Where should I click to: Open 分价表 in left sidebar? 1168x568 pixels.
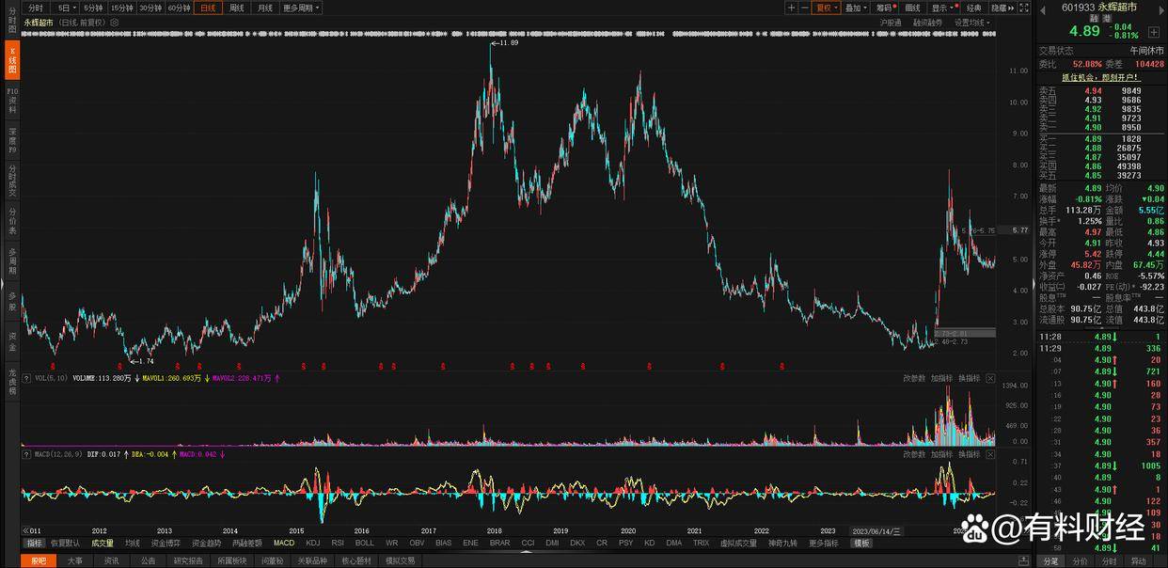coord(12,223)
